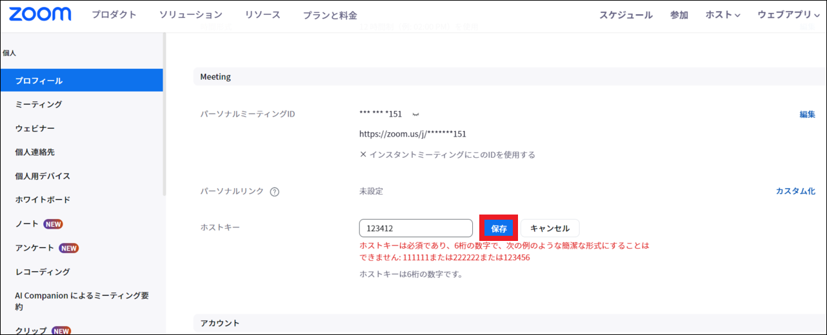Click スケジュール in top navigation
827x335 pixels.
(626, 15)
